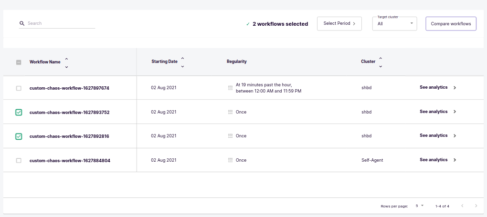This screenshot has height=217, width=487.
Task: Sort Starting Date descending with down arrow
Action: (x=182, y=67)
